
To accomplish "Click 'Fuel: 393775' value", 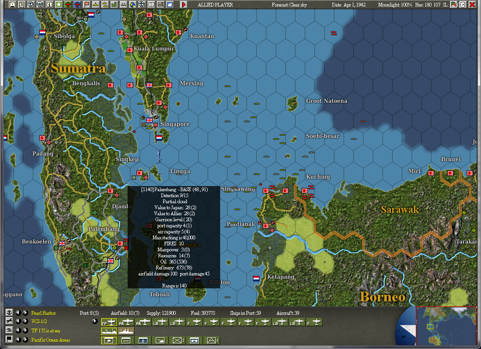I will coord(203,313).
